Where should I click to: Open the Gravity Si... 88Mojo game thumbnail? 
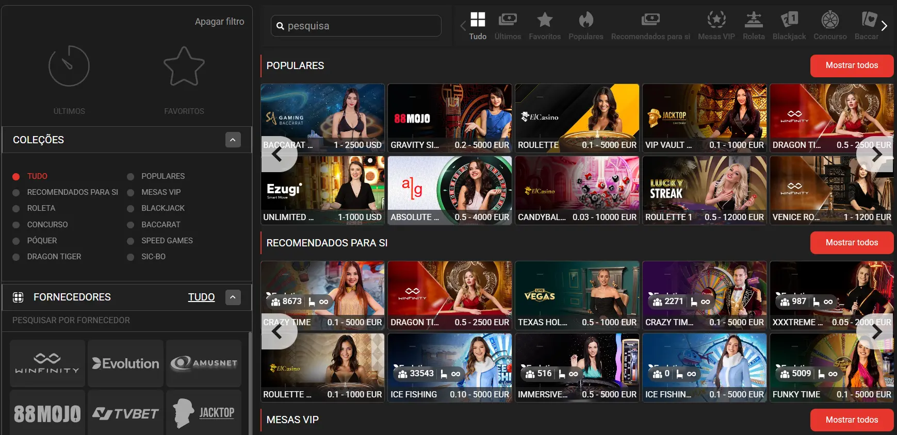450,118
